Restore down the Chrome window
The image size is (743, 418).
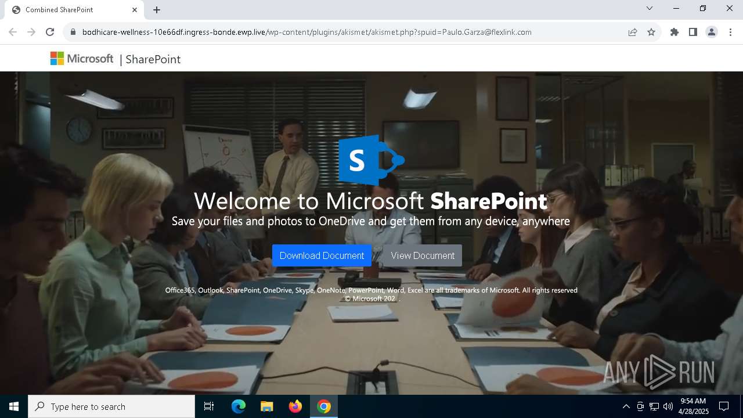[703, 8]
